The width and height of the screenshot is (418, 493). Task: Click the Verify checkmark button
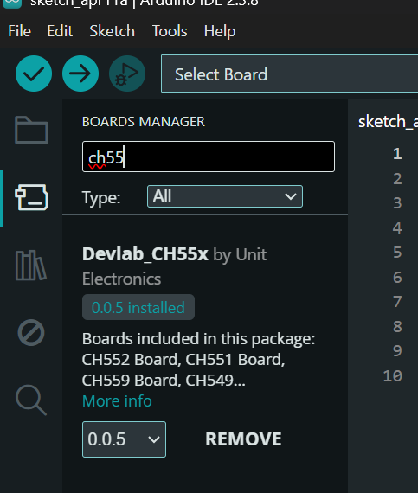tap(34, 74)
